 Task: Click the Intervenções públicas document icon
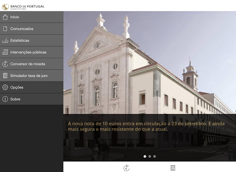[5, 52]
